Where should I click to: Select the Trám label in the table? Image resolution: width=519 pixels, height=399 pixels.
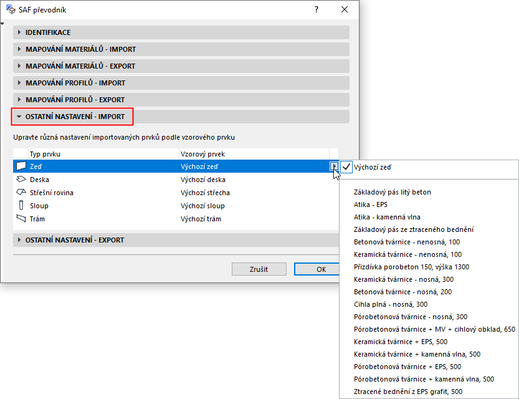click(x=37, y=219)
